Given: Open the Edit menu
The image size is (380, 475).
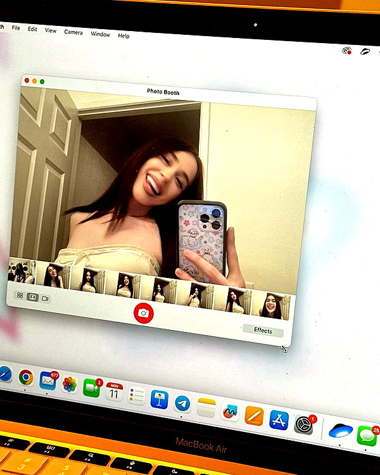Looking at the screenshot, I should 32,29.
